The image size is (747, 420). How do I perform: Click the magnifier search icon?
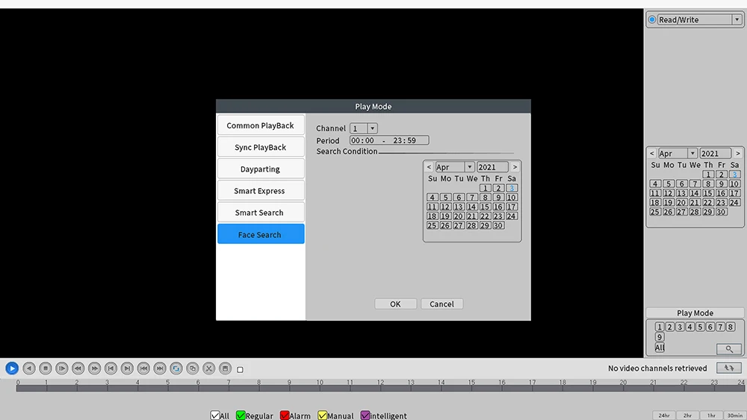pos(729,348)
